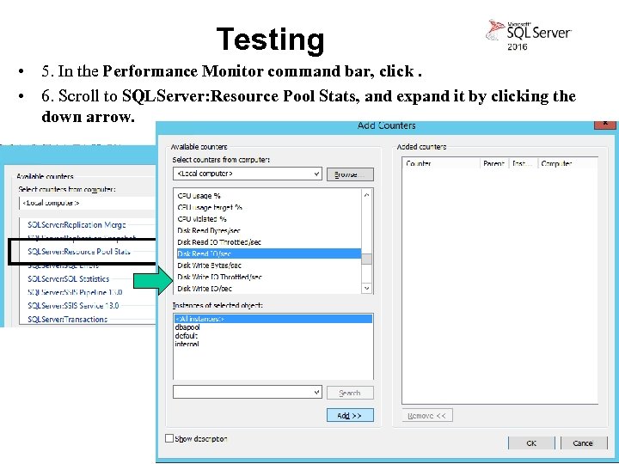Click the Add >> button
The height and width of the screenshot is (464, 619).
350,416
